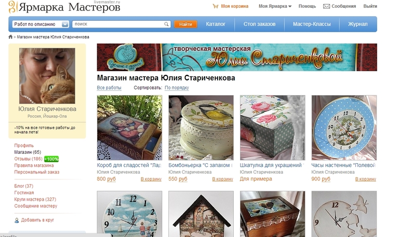Open the Отзывы (186) link in the sidebar
Viewport: 400px width, 237px height.
(x=28, y=159)
